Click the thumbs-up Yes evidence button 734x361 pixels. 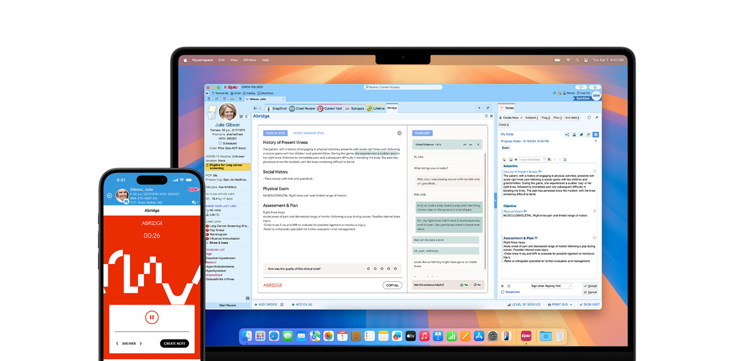[x=464, y=285]
